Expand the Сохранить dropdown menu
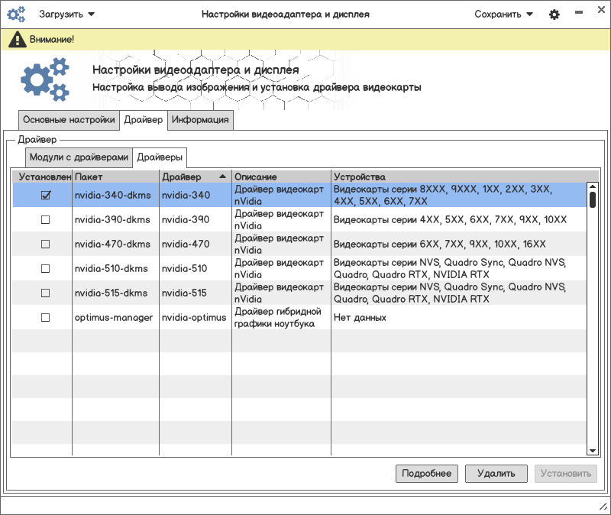Viewport: 611px width, 515px height. point(504,15)
